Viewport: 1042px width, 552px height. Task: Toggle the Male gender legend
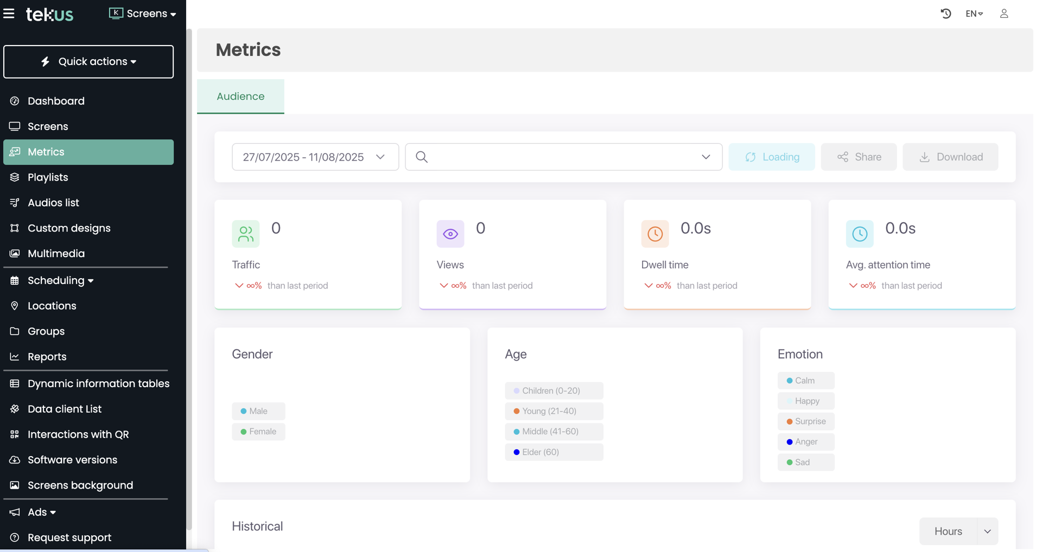pos(258,411)
